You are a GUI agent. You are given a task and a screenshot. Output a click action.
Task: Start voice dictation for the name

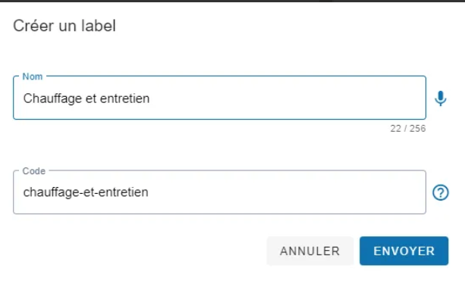pos(441,98)
